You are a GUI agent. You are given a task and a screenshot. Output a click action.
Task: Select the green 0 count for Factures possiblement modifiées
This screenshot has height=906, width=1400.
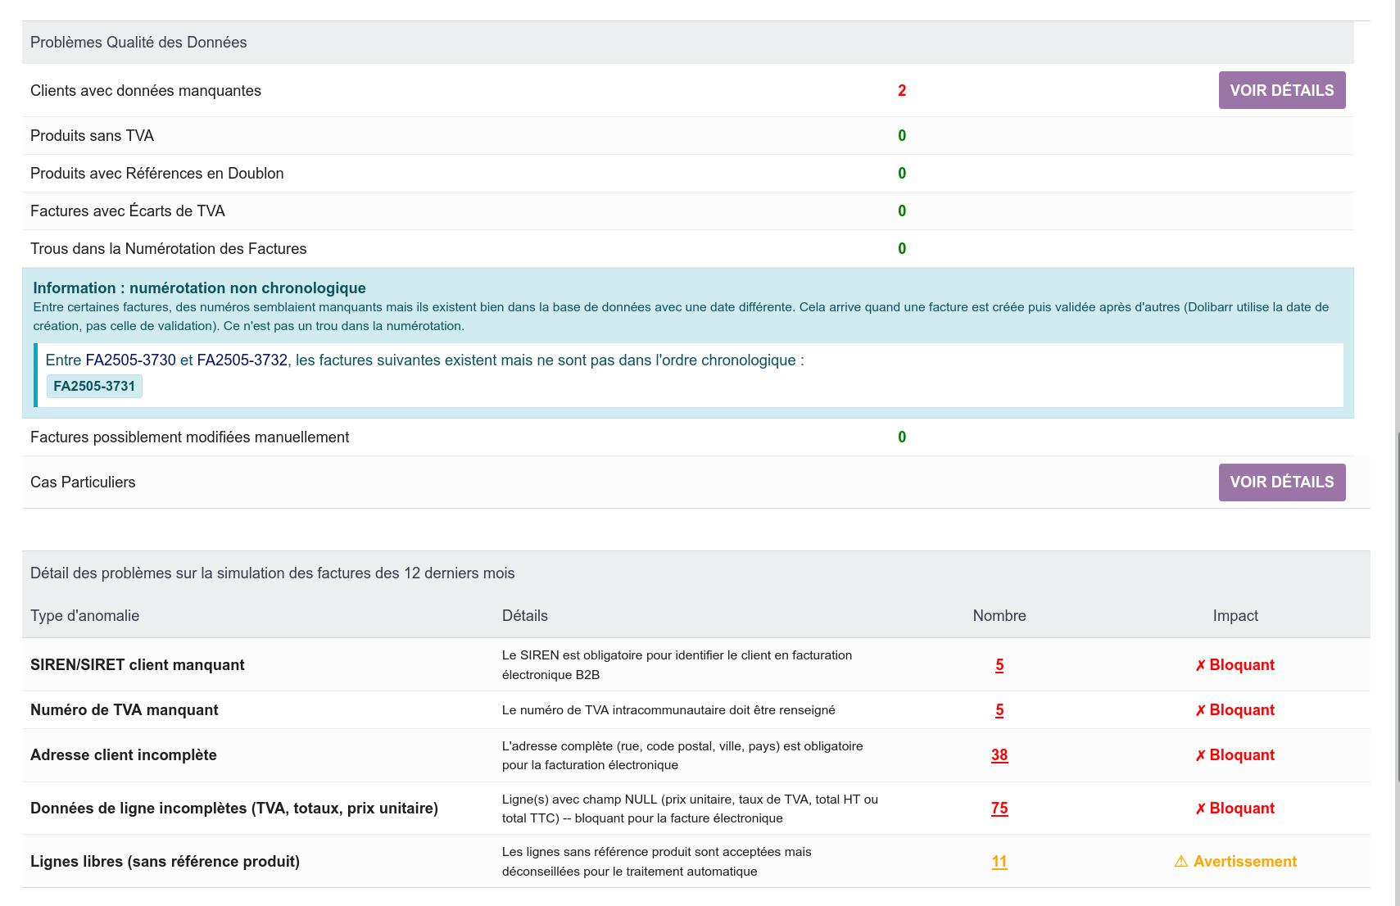click(902, 437)
